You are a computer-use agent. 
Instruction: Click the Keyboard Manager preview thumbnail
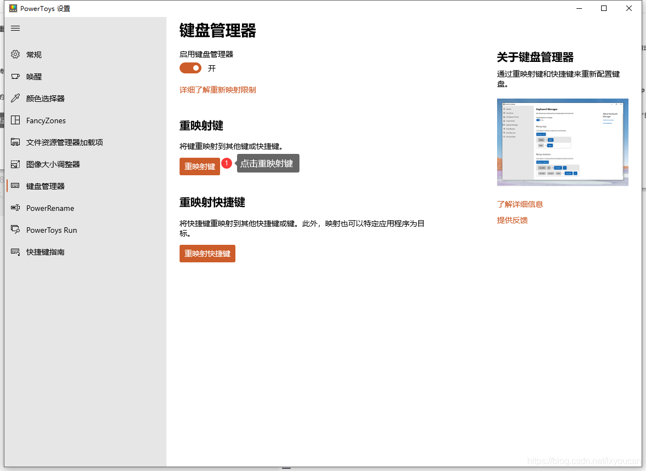(x=562, y=142)
